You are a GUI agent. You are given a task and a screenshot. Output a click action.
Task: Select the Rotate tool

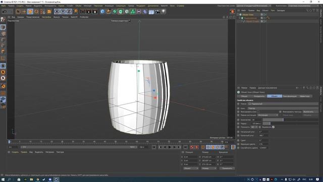pyautogui.click(x=36, y=12)
